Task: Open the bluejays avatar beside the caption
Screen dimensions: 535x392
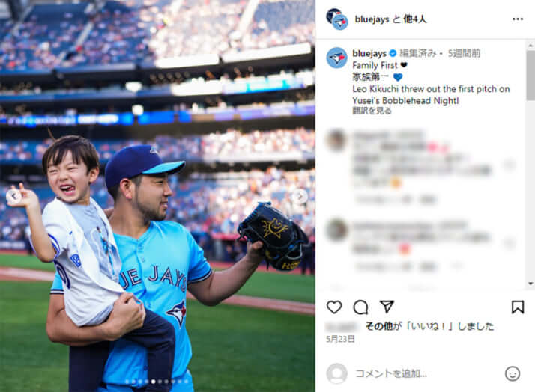Action: pos(336,58)
